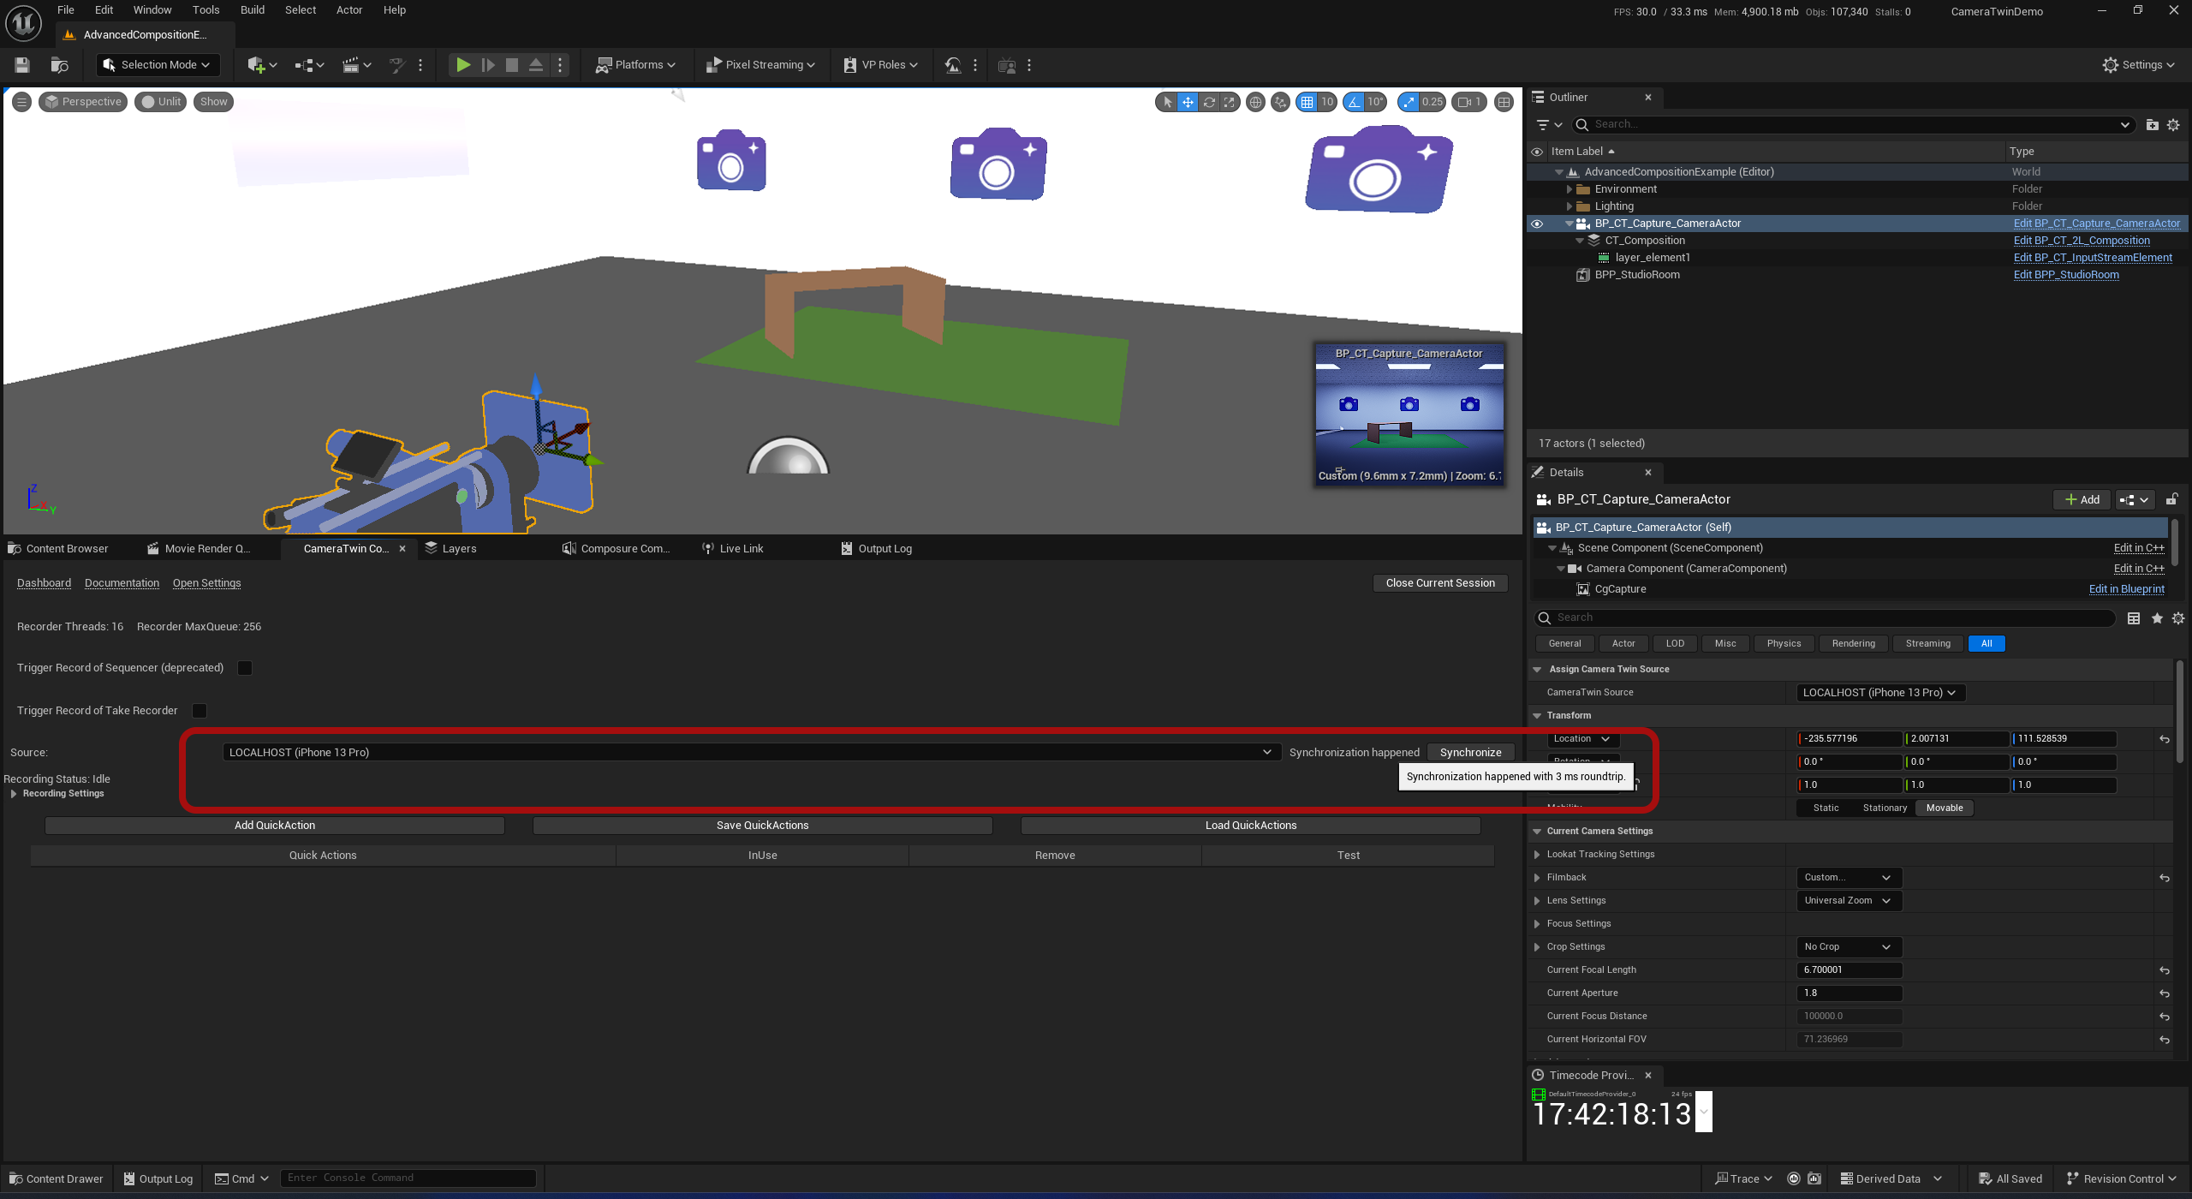The width and height of the screenshot is (2192, 1199).
Task: Expand the Environment folder in Outliner
Action: tap(1570, 189)
